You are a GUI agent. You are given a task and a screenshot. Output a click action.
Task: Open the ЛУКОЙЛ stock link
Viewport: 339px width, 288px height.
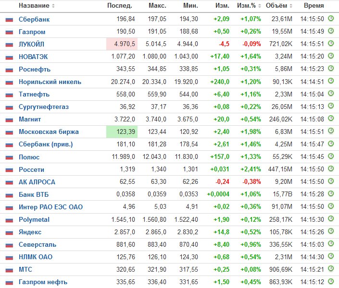(32, 44)
